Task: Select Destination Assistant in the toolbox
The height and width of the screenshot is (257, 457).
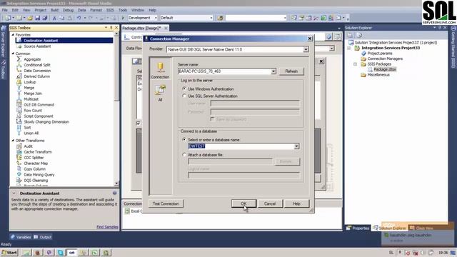Action: [x=65, y=41]
